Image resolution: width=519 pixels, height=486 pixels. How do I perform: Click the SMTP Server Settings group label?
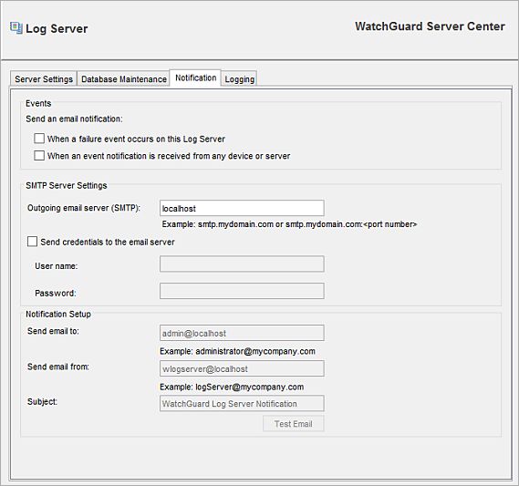pyautogui.click(x=67, y=185)
